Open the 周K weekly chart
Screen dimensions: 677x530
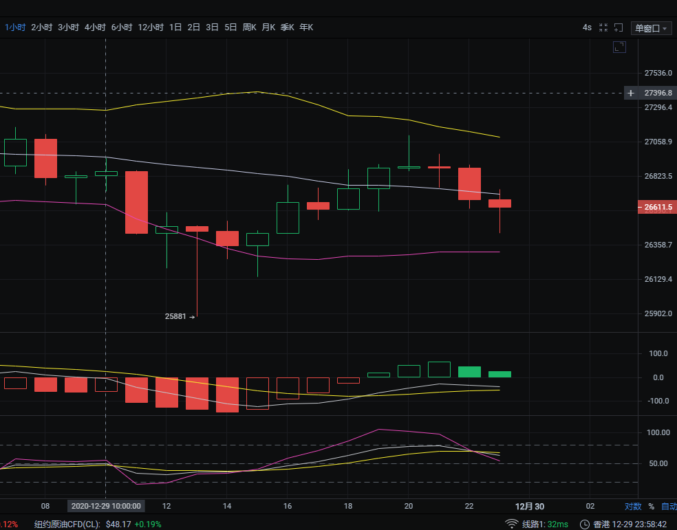(250, 27)
